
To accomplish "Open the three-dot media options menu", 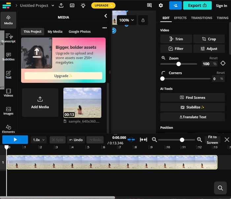I will (x=105, y=28).
